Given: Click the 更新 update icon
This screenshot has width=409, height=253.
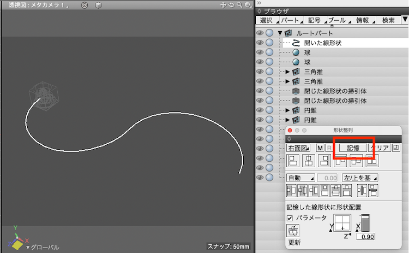Looking at the screenshot, I should coord(293,231).
